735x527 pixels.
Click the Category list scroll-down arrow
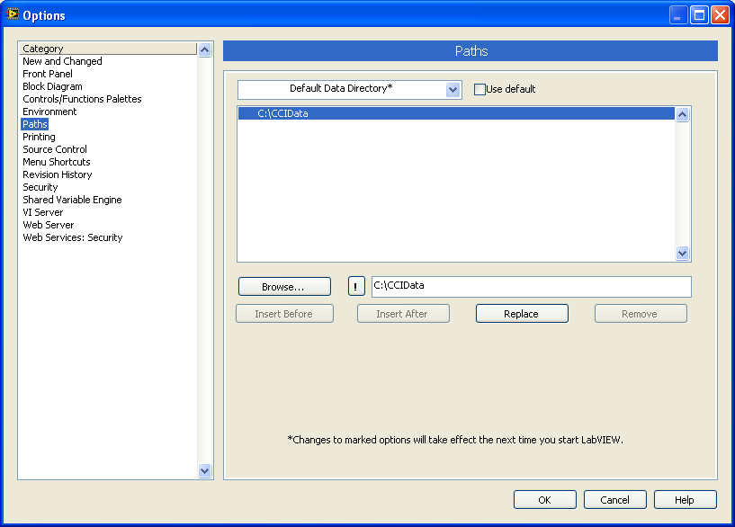pyautogui.click(x=204, y=470)
